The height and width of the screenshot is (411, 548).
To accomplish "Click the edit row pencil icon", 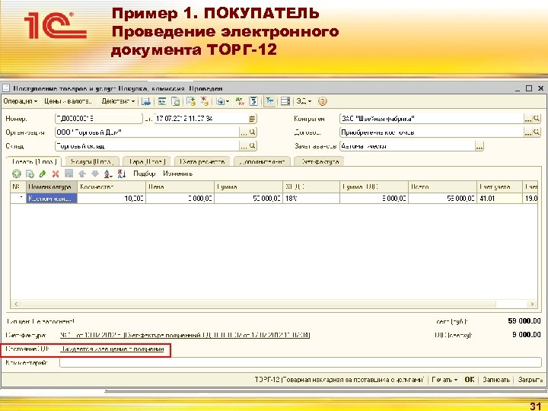I will coord(43,174).
